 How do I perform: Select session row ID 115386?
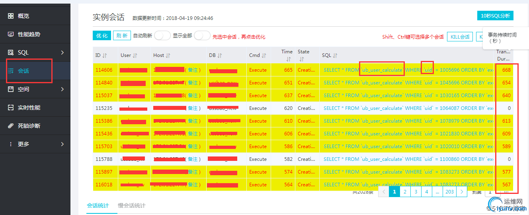[104, 121]
